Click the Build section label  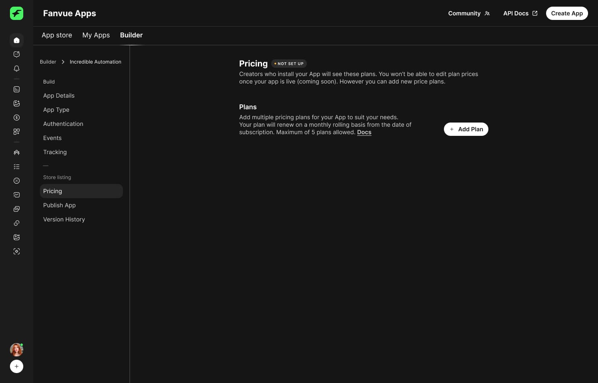tap(49, 82)
